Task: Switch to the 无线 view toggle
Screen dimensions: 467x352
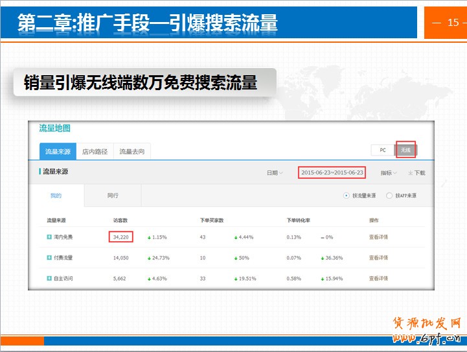Action: (405, 150)
